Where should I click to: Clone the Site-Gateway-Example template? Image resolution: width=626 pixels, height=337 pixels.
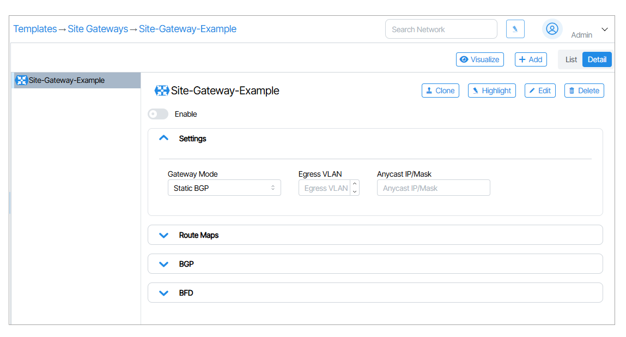click(x=440, y=91)
